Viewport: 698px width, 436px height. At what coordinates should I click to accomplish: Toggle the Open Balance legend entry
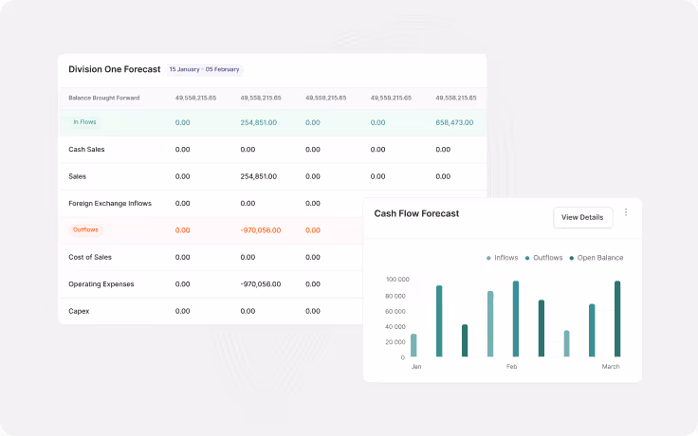click(x=597, y=258)
